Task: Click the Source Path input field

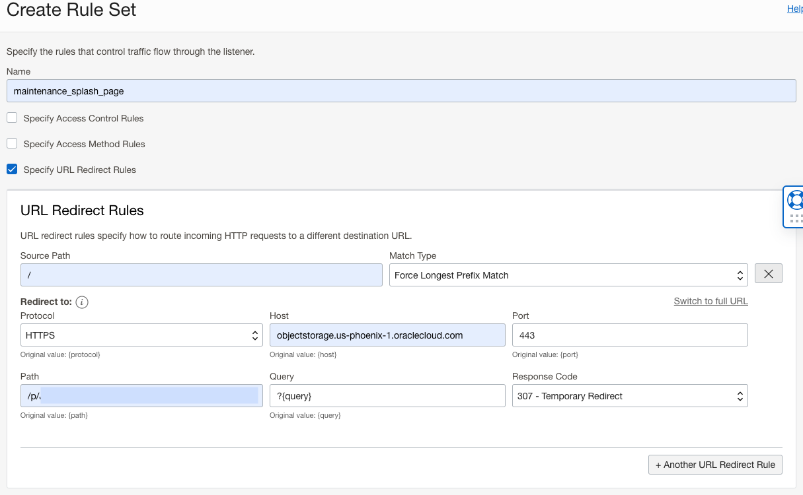Action: tap(201, 275)
